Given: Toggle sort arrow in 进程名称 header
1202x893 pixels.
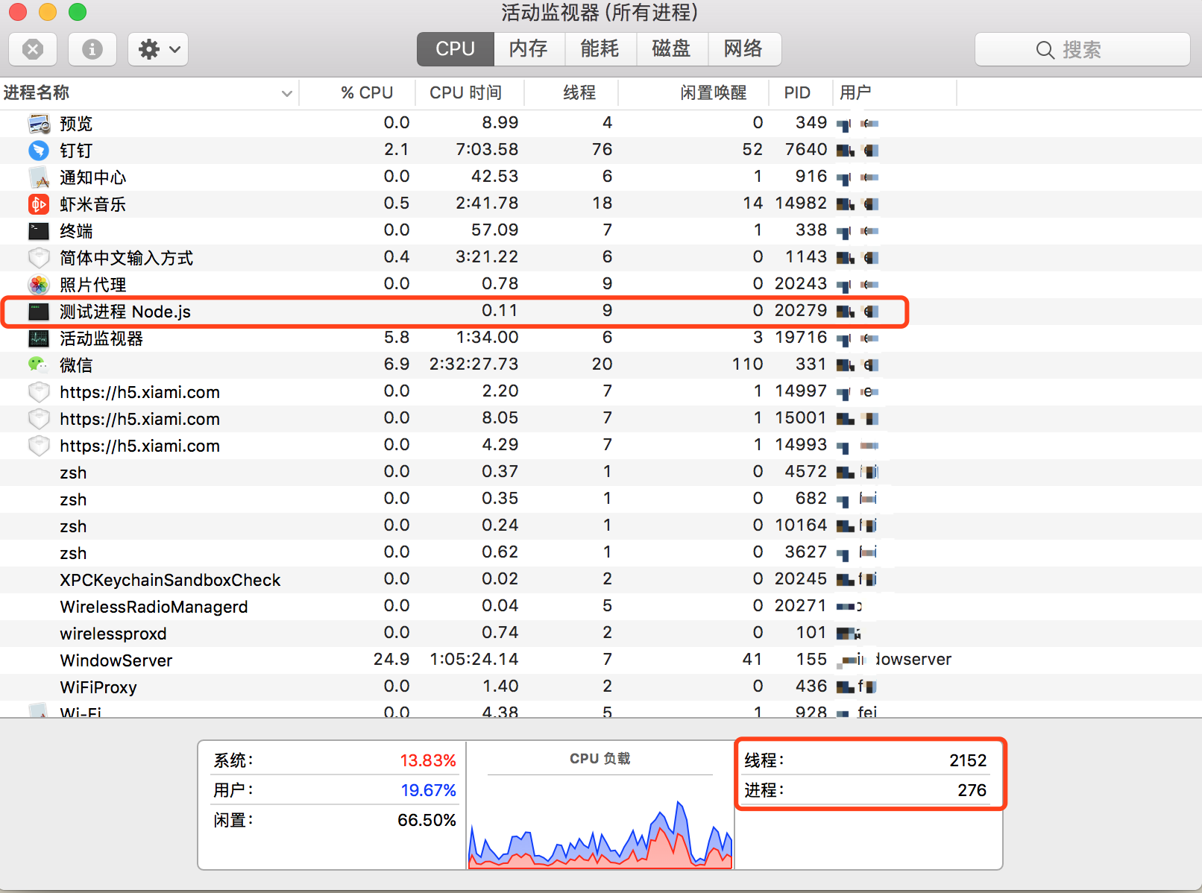Looking at the screenshot, I should pyautogui.click(x=286, y=93).
